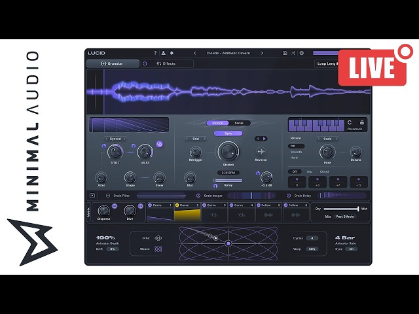Adjust the Dry/Wet mix slider
Screen dimensions: 419x314
click(x=341, y=209)
